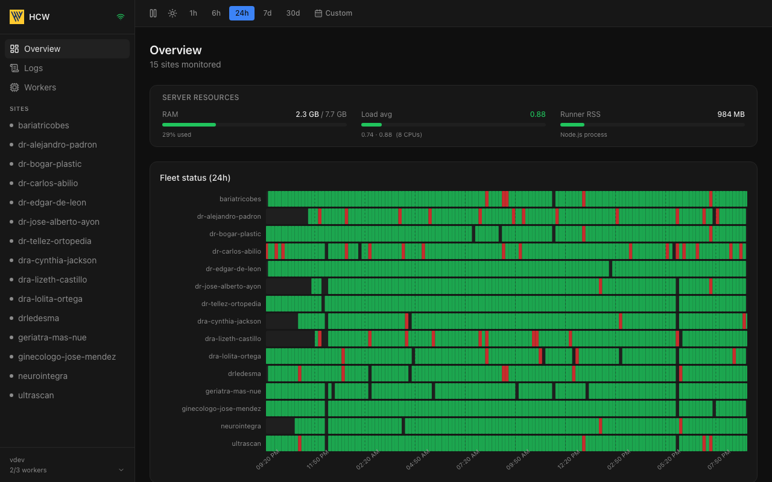Screen dimensions: 772x482
Task: Open neurointegra site in sidebar
Action: coord(67,376)
